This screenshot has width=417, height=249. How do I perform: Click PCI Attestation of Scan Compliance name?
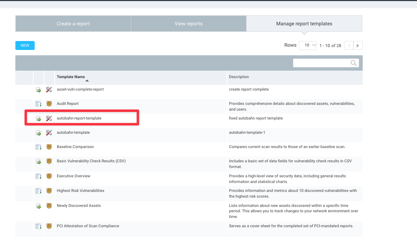click(x=88, y=226)
